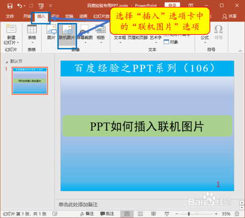Click the 登录 sign-in button
The image size is (245, 218).
point(172,5)
